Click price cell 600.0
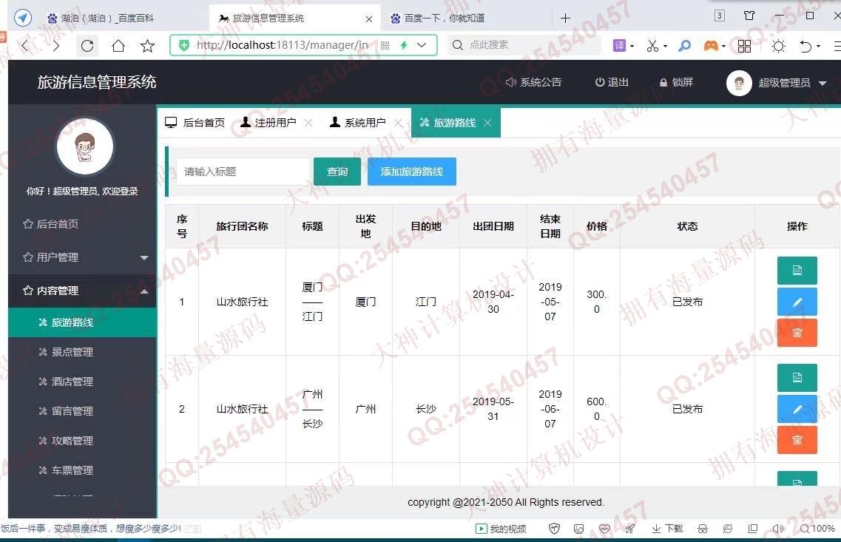Viewport: 841px width, 542px height. point(596,409)
